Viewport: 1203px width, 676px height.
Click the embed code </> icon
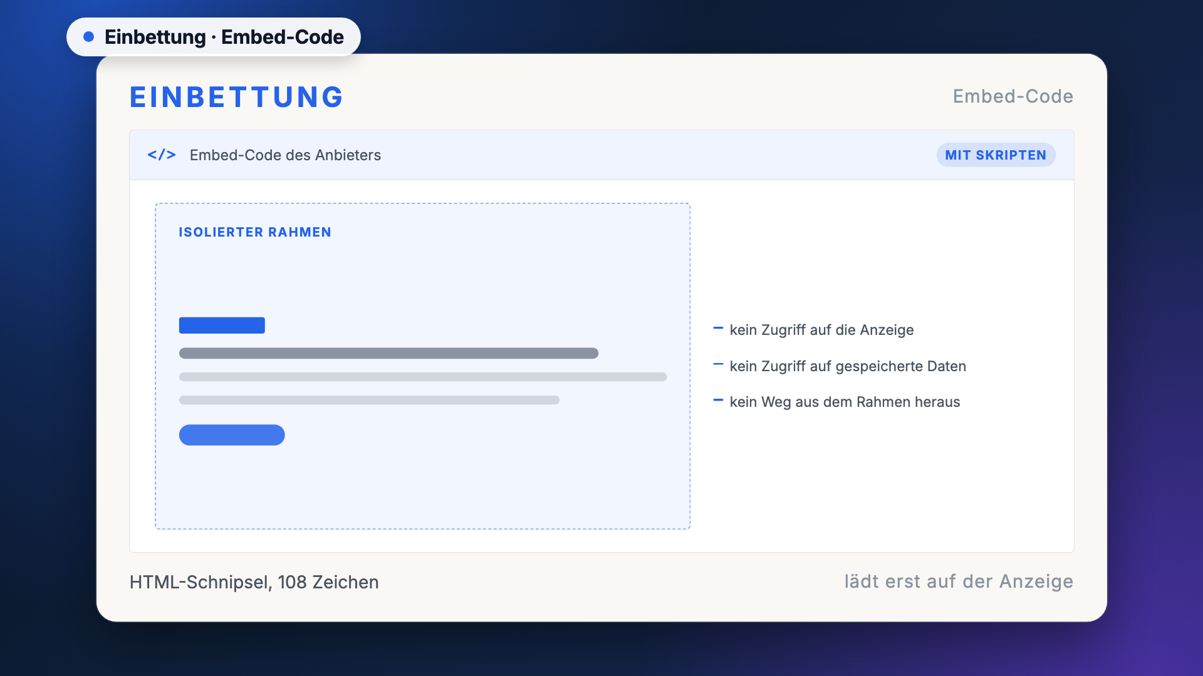pos(162,155)
